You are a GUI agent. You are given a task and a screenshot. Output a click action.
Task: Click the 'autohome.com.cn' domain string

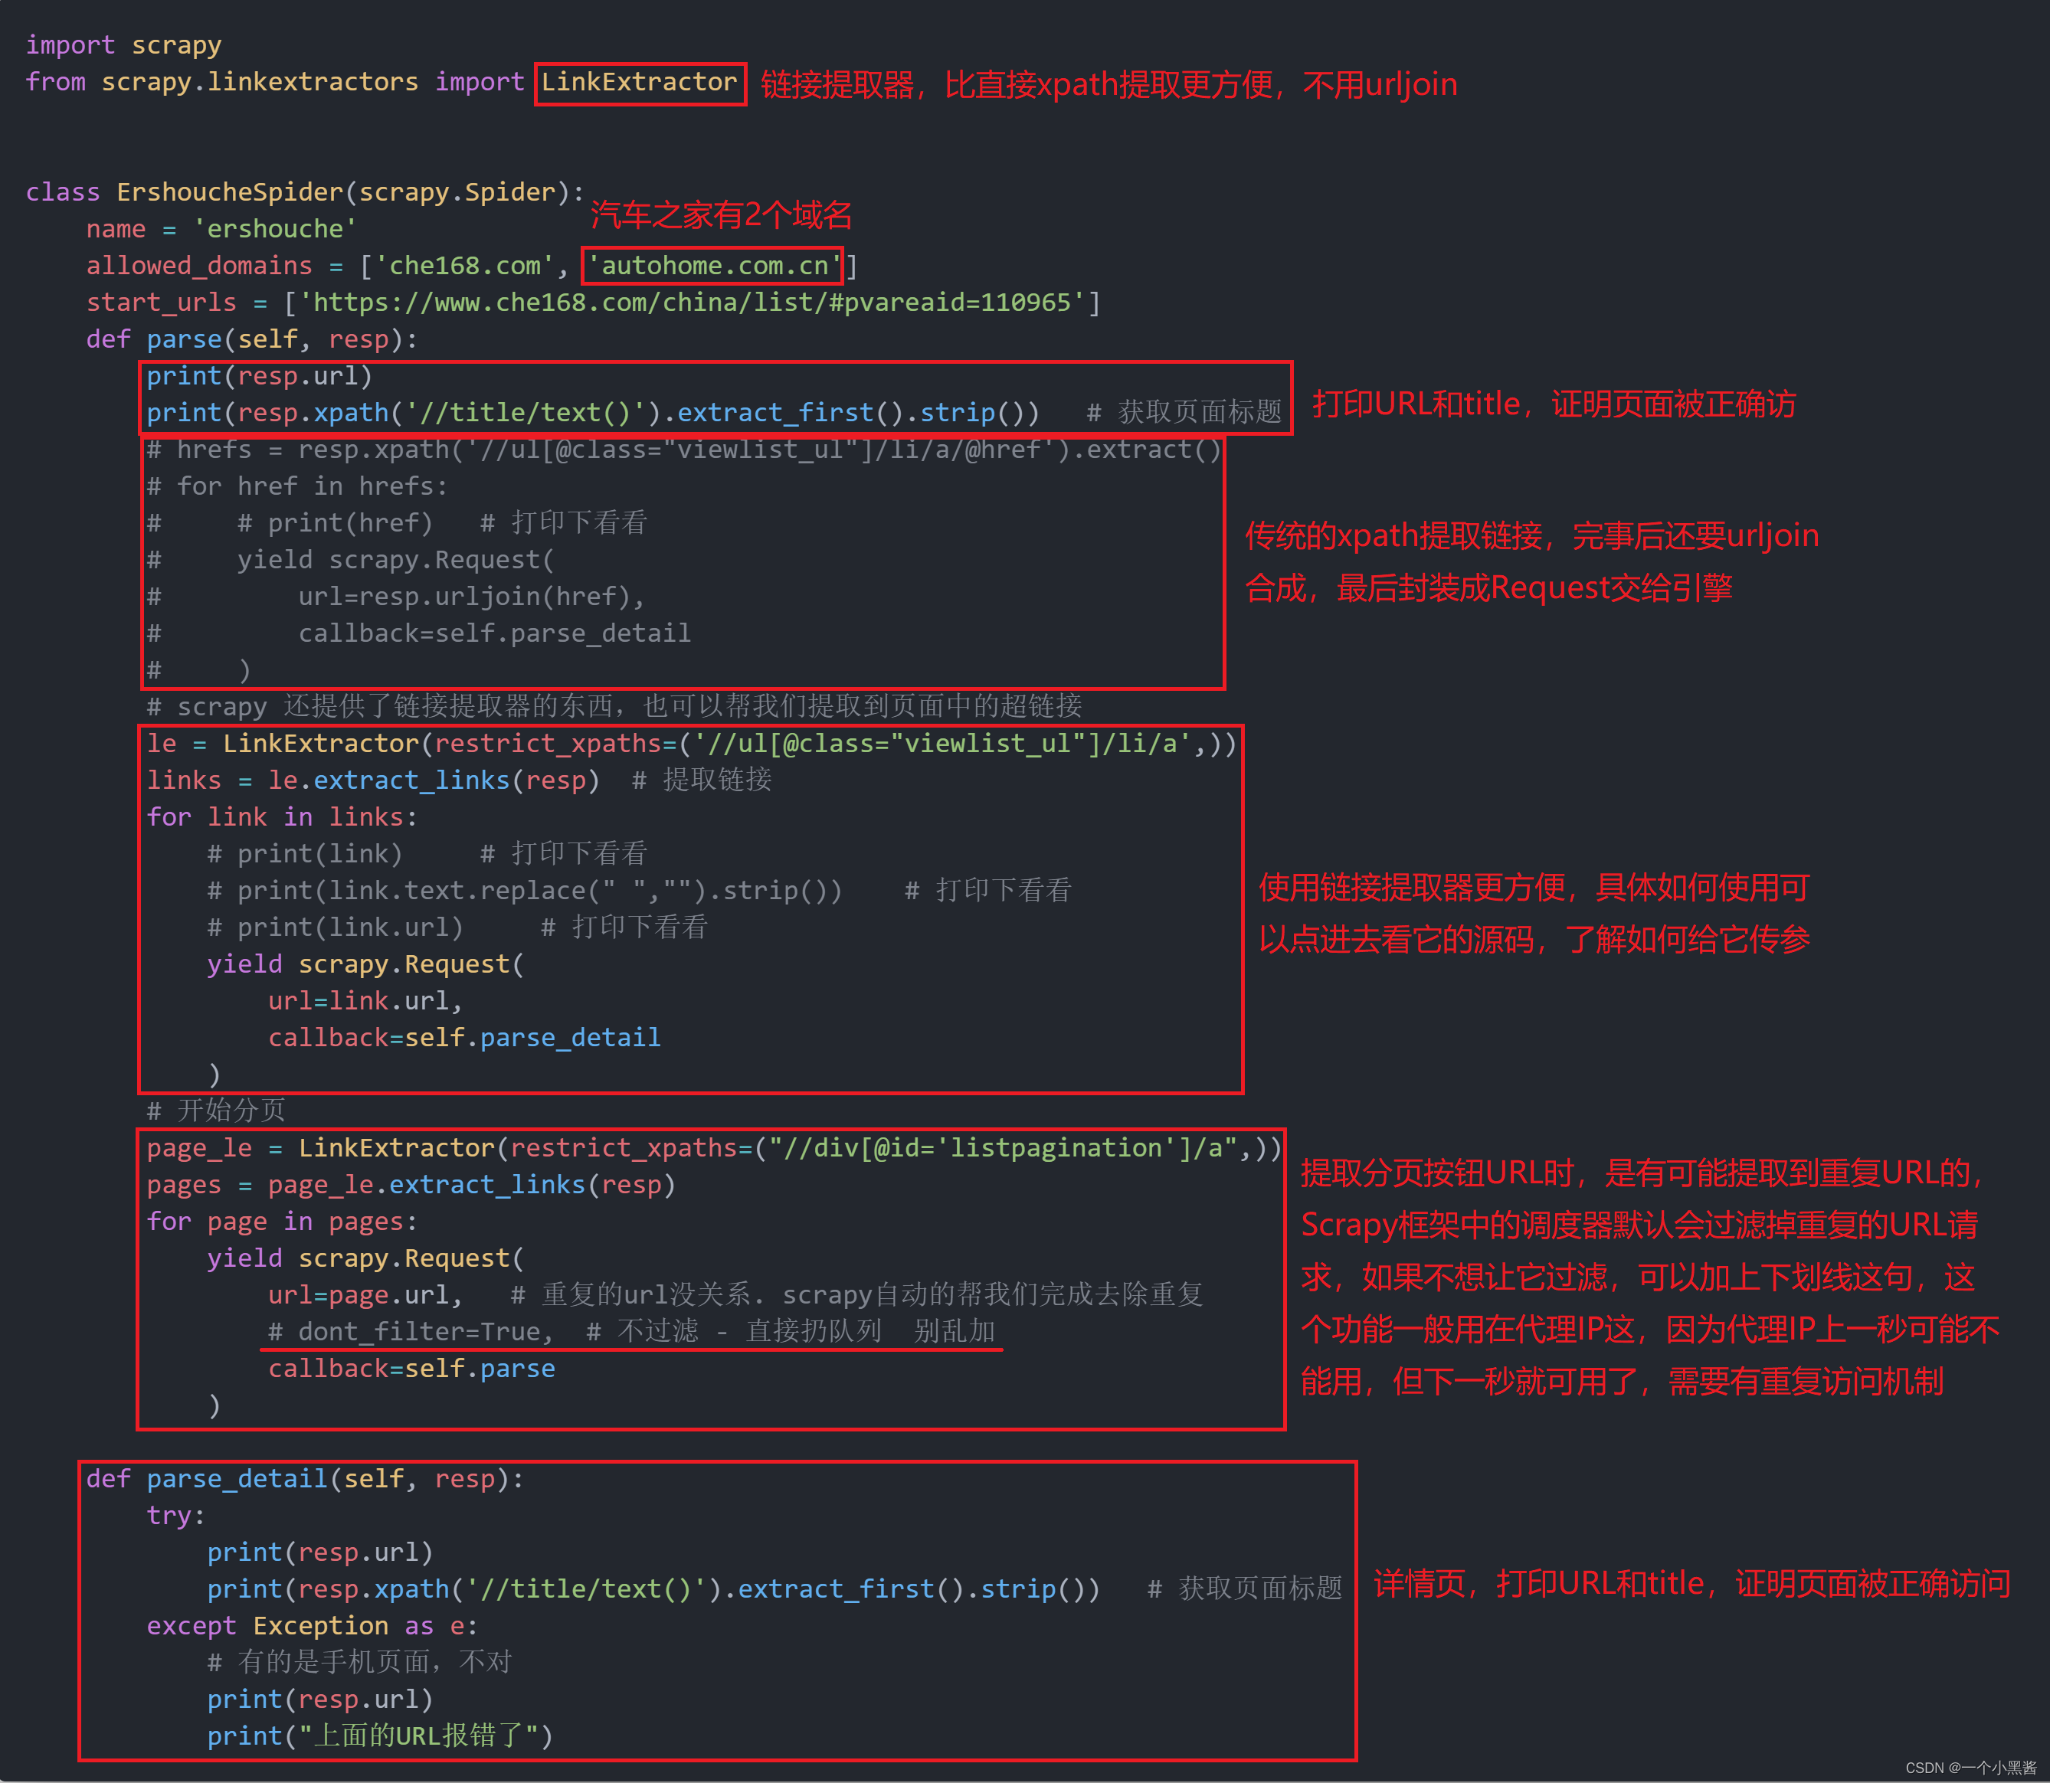click(713, 266)
